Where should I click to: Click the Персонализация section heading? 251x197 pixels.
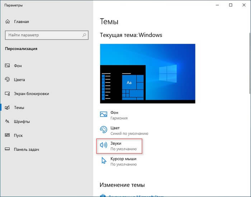tap(21, 49)
